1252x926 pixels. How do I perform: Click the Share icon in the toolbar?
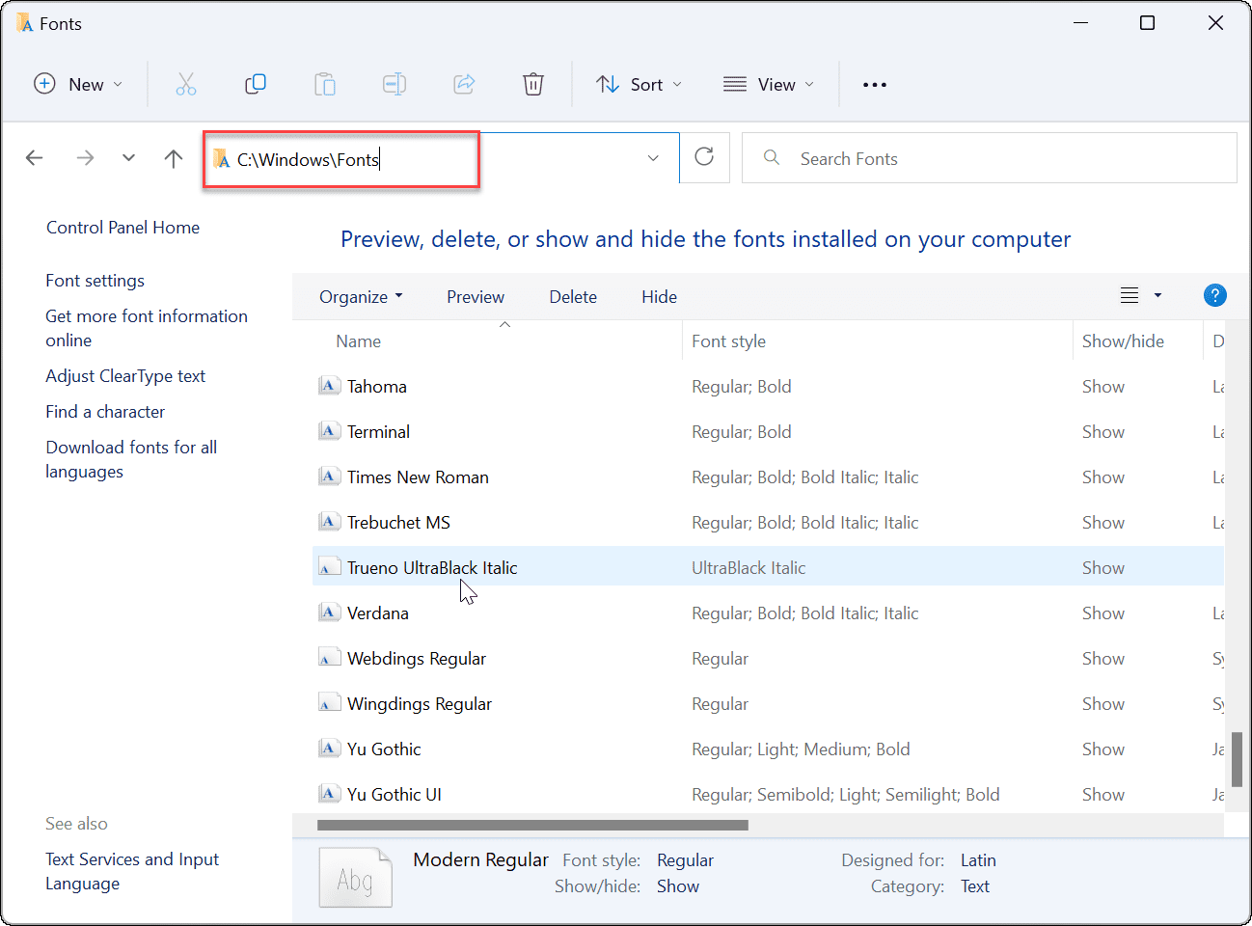[x=464, y=84]
